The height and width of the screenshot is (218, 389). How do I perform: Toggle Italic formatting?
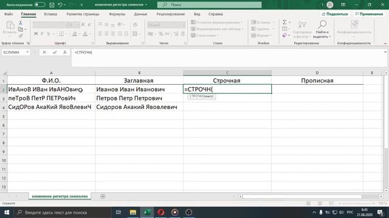(42, 34)
